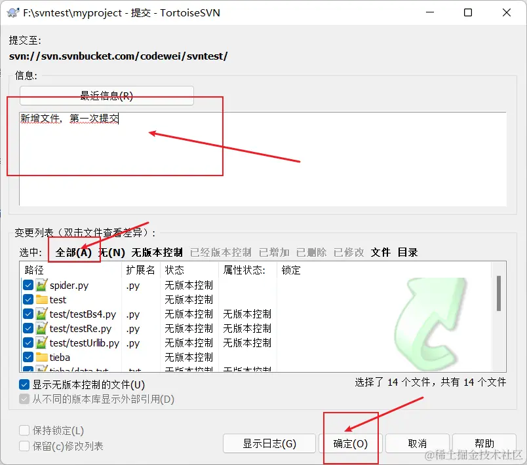The image size is (527, 465).
Task: Click 确定(O) to commit
Action: (350, 443)
